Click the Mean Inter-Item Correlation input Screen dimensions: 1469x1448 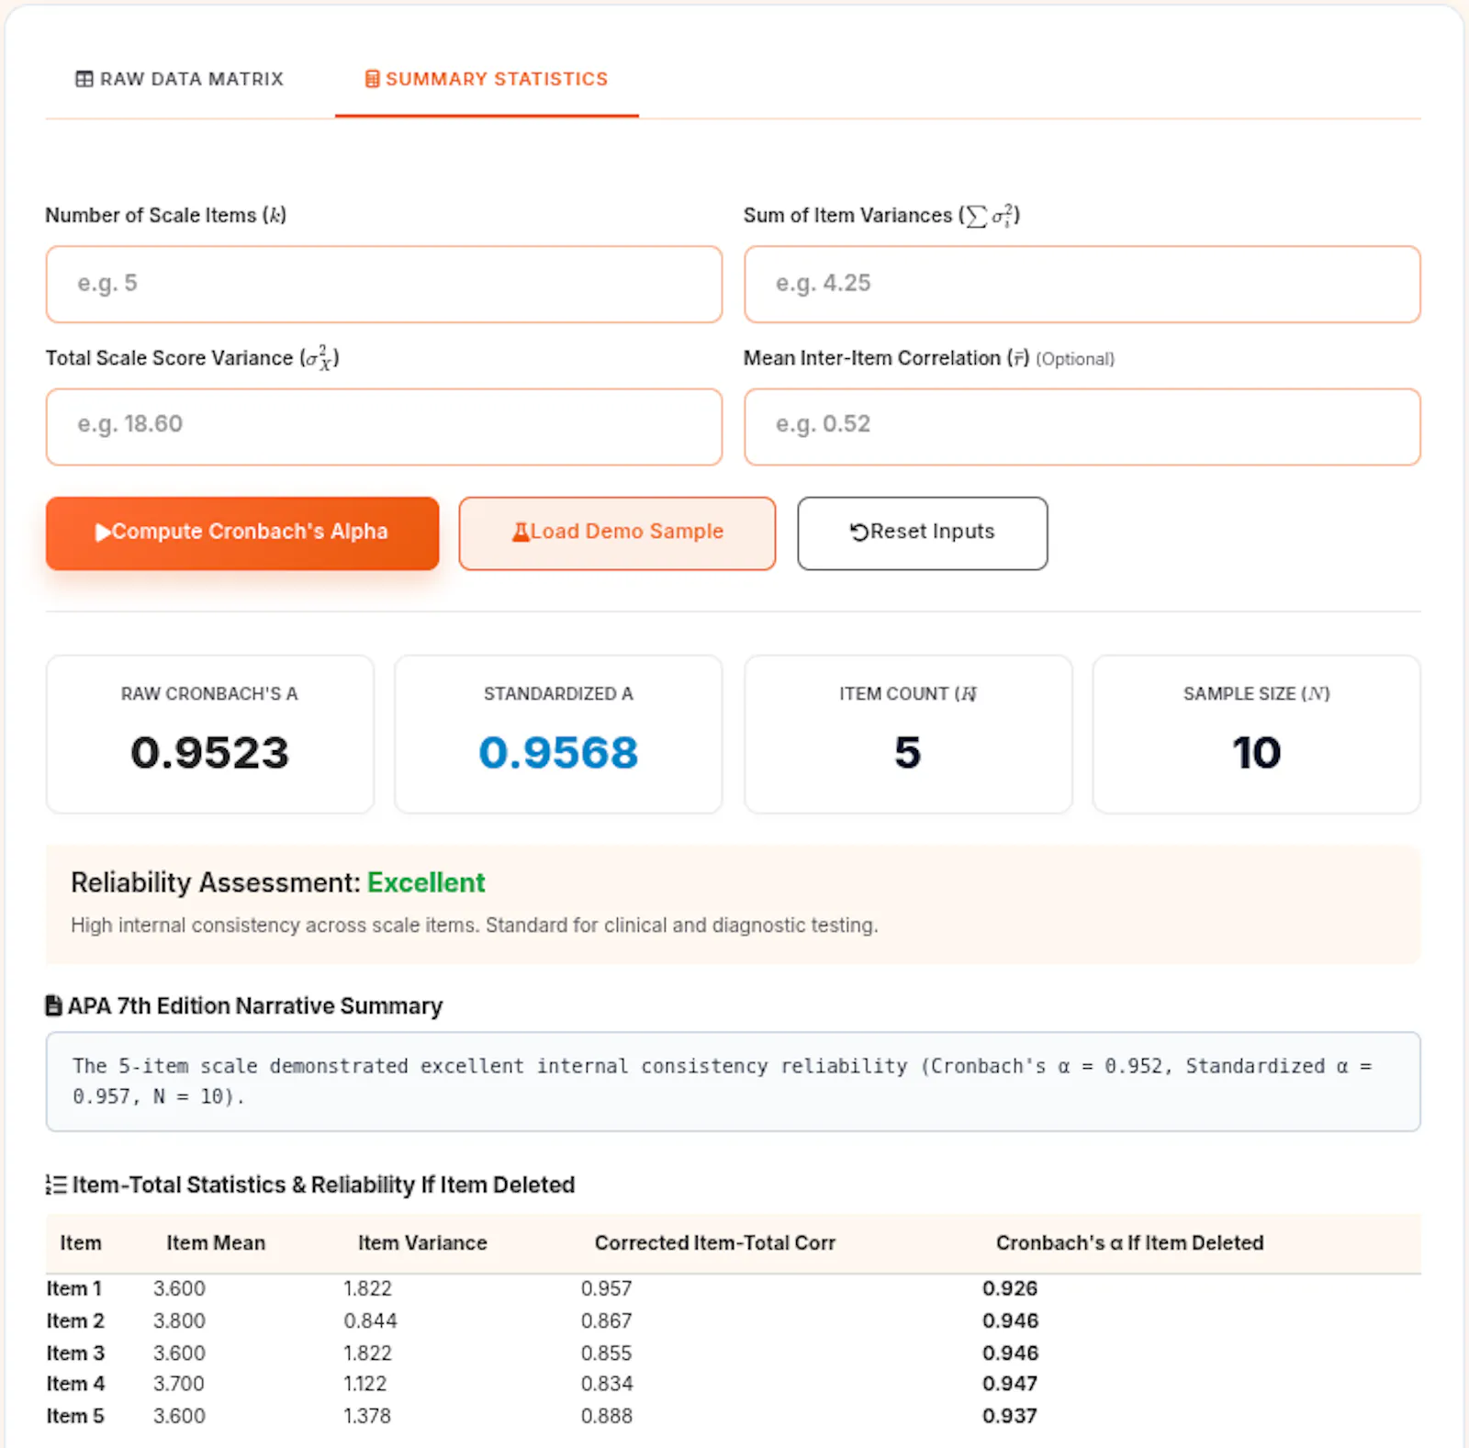1082,426
